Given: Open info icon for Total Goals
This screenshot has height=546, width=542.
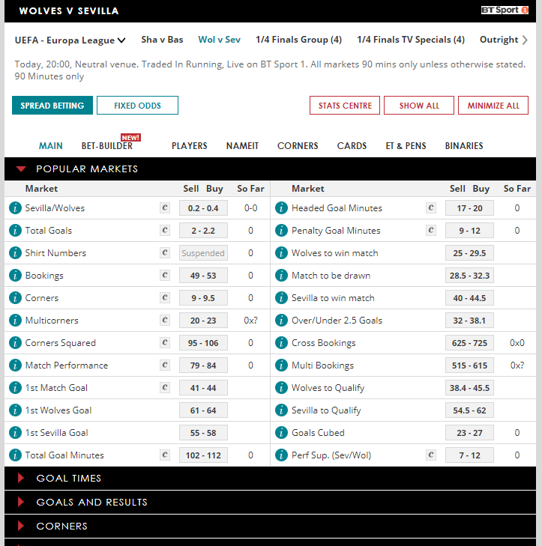Looking at the screenshot, I should coord(15,231).
